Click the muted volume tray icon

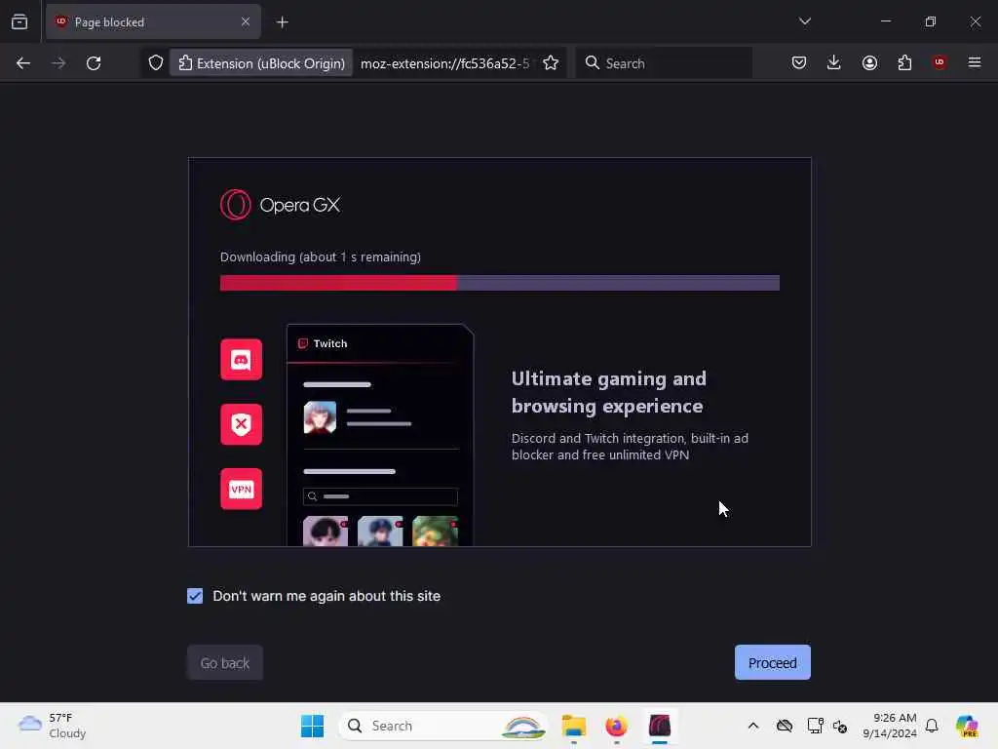[x=840, y=726]
